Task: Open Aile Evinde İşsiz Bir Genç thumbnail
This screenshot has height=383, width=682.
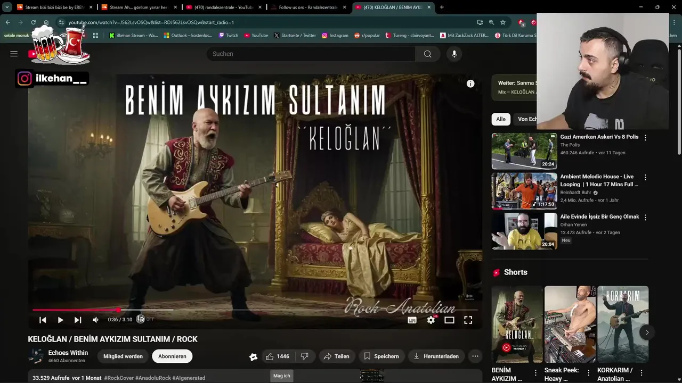Action: click(524, 231)
